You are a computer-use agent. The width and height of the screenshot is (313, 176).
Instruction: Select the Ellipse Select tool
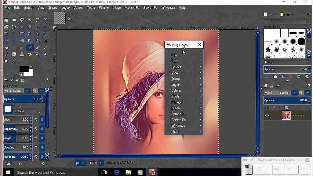click(14, 20)
